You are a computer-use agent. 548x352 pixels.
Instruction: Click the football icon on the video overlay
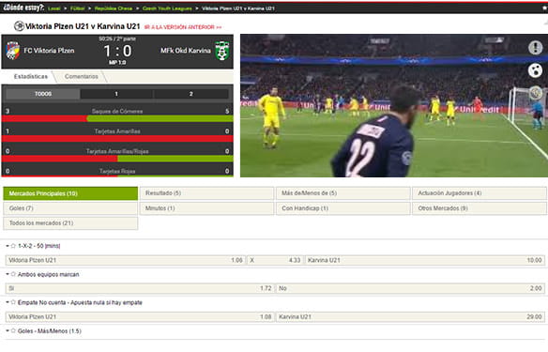[535, 70]
